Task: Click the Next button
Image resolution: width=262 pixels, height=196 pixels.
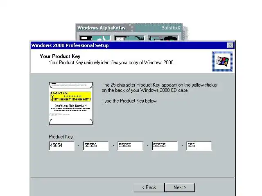Action: tap(180, 187)
